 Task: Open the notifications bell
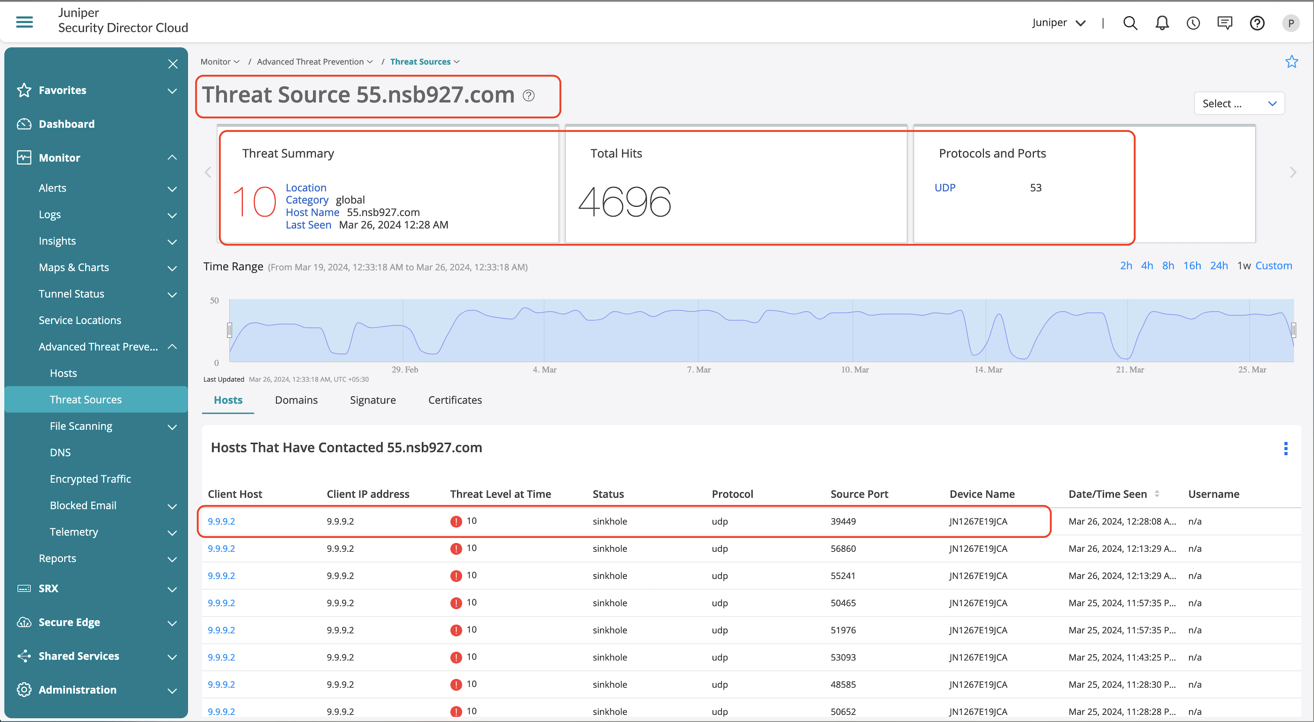(x=1161, y=23)
